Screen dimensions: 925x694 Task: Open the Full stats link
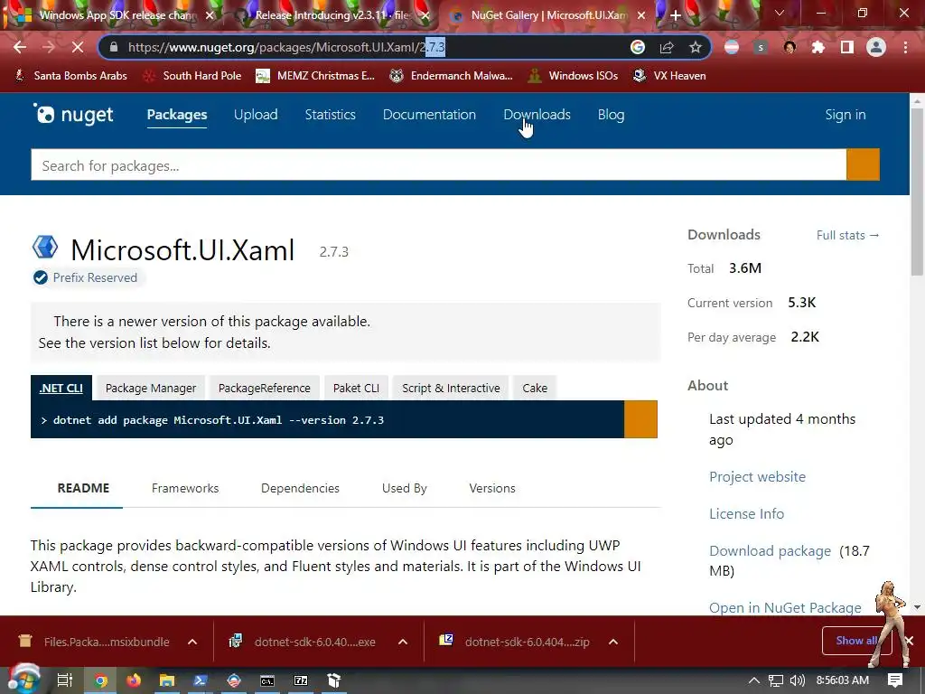[x=847, y=235]
